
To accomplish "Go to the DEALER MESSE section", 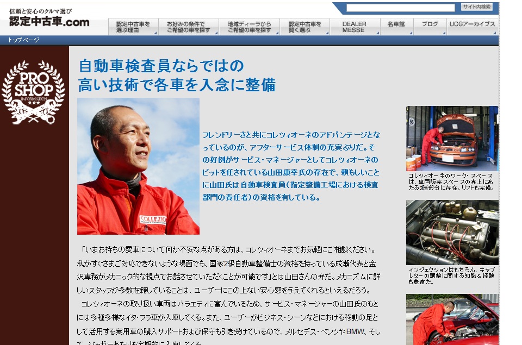I will point(354,27).
